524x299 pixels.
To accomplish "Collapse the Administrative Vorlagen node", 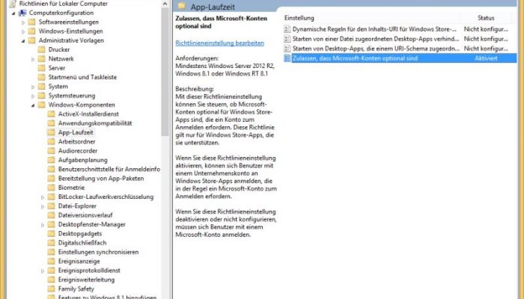I will point(23,40).
